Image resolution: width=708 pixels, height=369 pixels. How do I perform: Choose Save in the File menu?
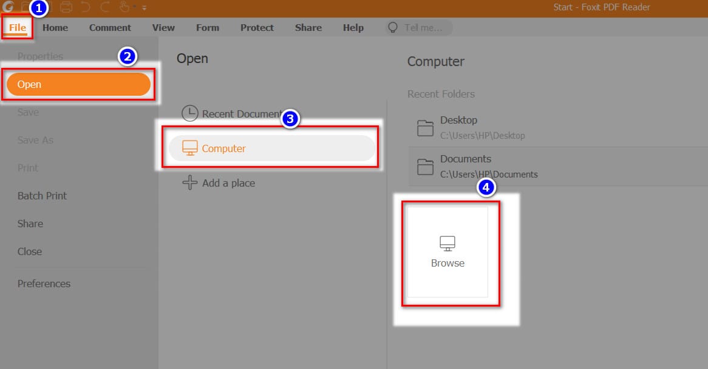(28, 112)
